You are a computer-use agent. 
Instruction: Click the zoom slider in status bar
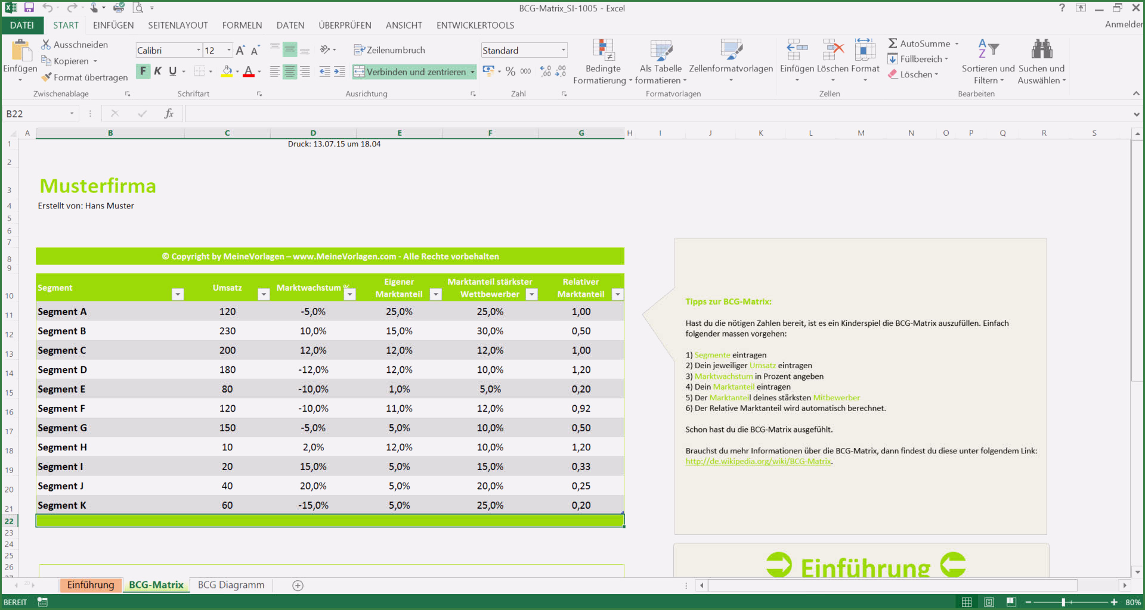[x=1063, y=602]
